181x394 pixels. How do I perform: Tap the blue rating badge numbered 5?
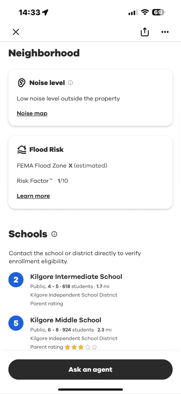coord(16,323)
